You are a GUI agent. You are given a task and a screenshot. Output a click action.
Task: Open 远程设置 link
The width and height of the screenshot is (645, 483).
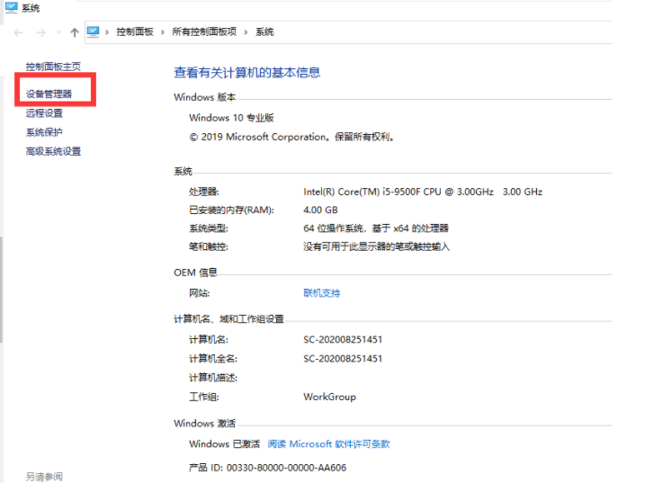[x=44, y=113]
